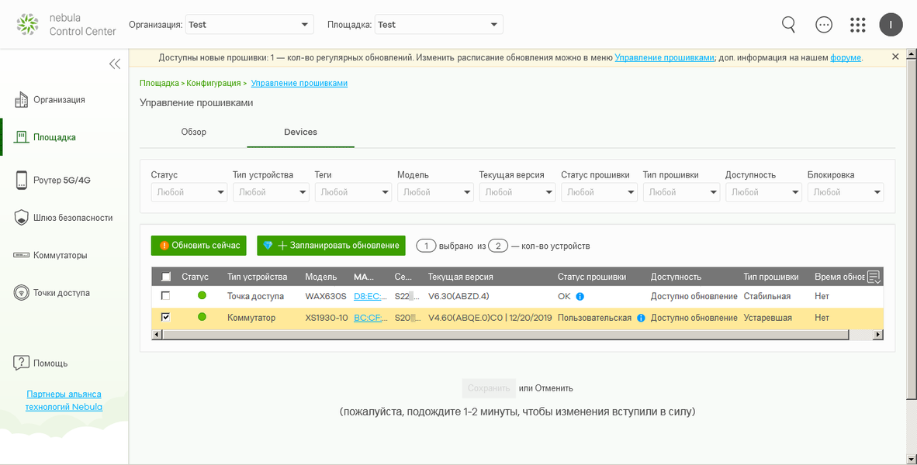The image size is (917, 465).
Task: Open Управление прошивками link in banner
Action: [x=664, y=58]
